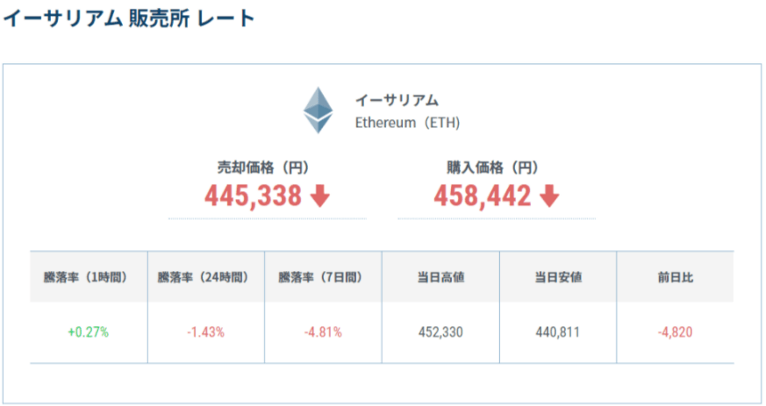Viewport: 766px width, 406px height.
Task: Click the Ethereum diamond logo icon
Action: tap(319, 111)
